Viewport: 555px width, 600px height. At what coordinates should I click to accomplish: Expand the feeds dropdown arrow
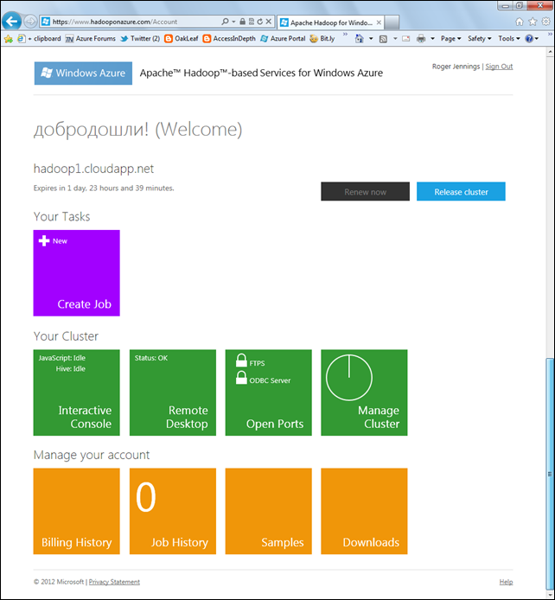pos(395,39)
